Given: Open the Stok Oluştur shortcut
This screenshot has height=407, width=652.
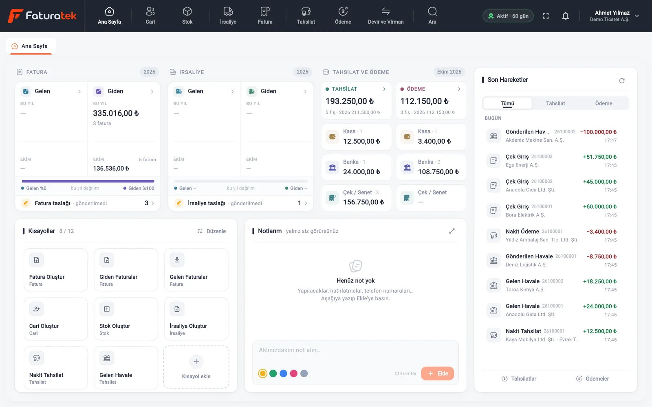Looking at the screenshot, I should point(126,319).
